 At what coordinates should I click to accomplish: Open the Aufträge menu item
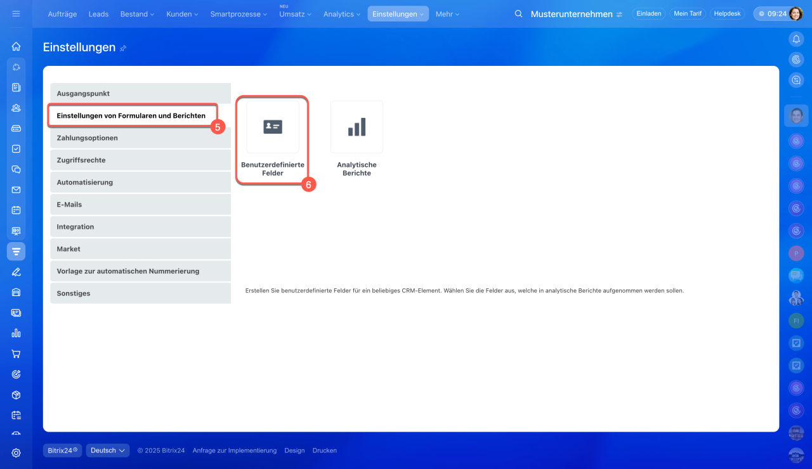63,14
